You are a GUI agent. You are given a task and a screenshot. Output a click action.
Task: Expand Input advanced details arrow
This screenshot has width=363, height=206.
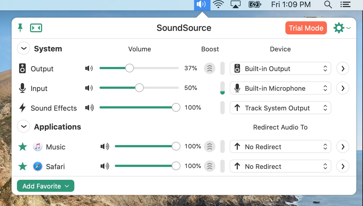pos(343,88)
